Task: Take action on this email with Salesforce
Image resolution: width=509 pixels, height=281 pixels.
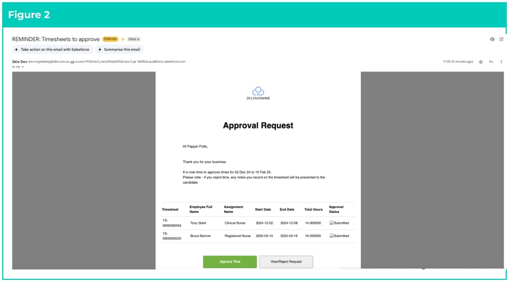Action: pos(53,49)
